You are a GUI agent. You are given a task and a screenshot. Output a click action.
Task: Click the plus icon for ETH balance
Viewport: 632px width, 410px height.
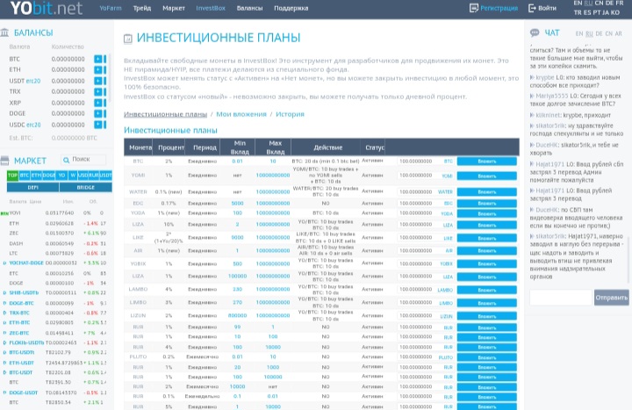tap(98, 69)
